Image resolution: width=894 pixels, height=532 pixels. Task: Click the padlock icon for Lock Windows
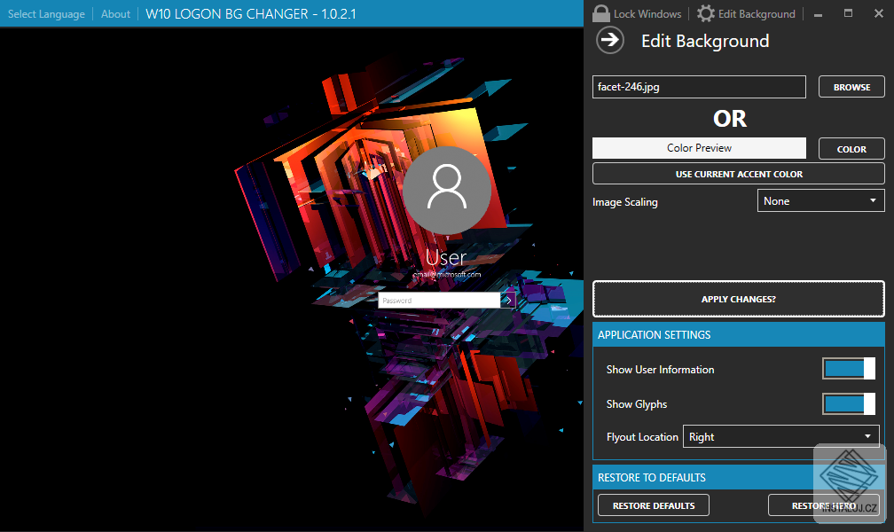[601, 13]
